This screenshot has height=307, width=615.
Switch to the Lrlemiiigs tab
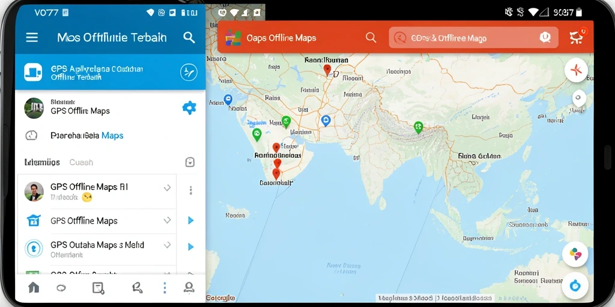coord(42,162)
